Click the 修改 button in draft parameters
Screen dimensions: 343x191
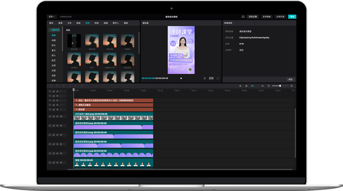coord(290,79)
